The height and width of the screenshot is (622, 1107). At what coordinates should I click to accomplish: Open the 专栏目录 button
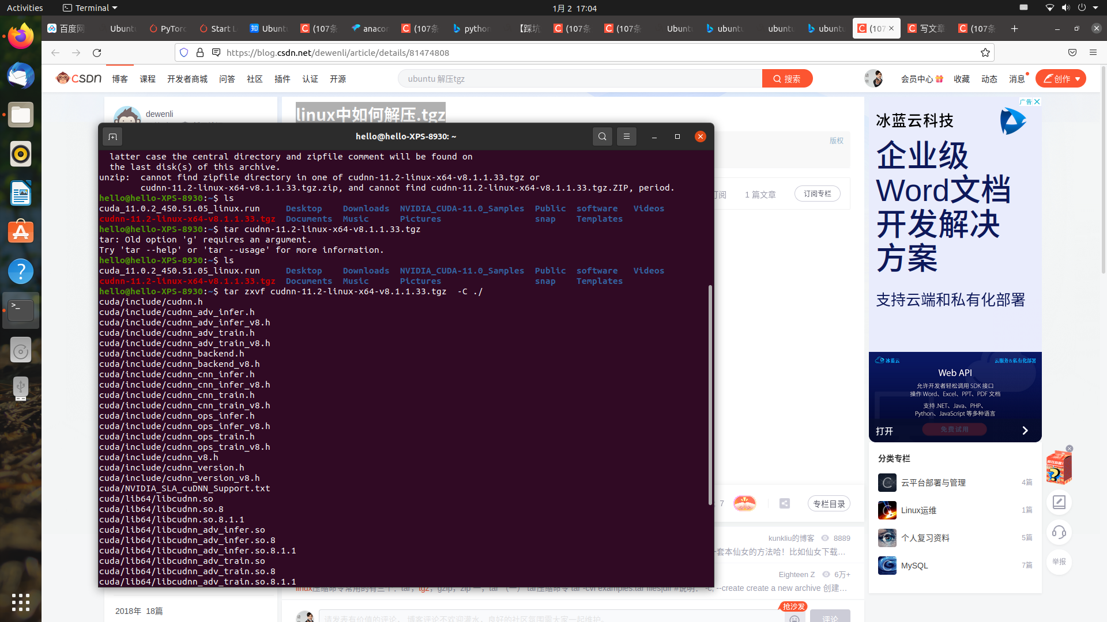click(829, 504)
